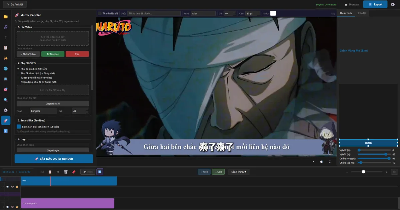This screenshot has width=400, height=210.
Task: Select the rocket Auto Render sidebar icon
Action: click(6, 120)
